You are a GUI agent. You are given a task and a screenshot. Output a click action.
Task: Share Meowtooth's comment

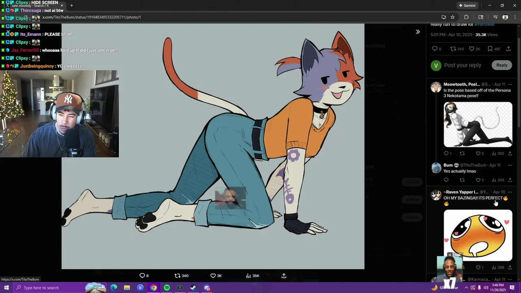pyautogui.click(x=510, y=153)
